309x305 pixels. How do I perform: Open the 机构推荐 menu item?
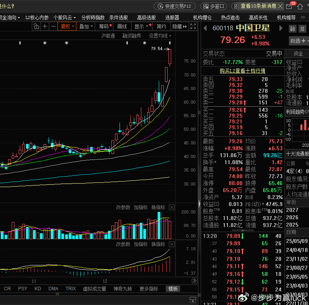286,18
